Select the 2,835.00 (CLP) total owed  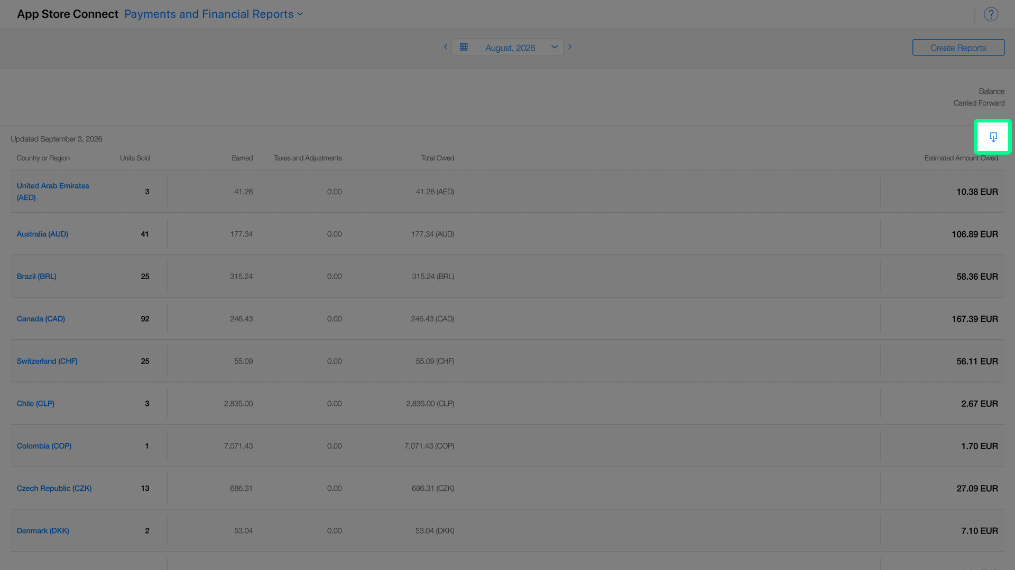pyautogui.click(x=430, y=404)
